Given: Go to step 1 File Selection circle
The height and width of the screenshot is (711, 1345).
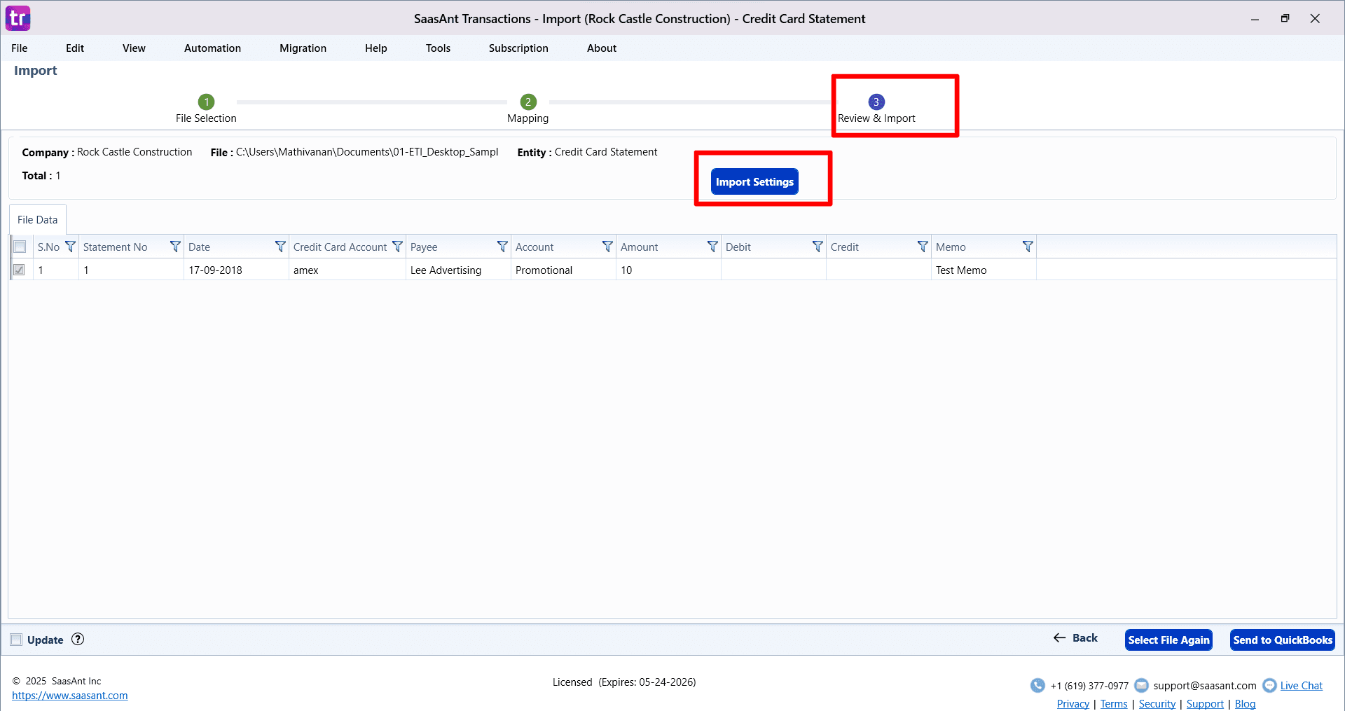Looking at the screenshot, I should click(x=206, y=102).
